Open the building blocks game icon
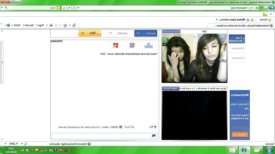The width and height of the screenshot is (275, 154). (x=148, y=45)
